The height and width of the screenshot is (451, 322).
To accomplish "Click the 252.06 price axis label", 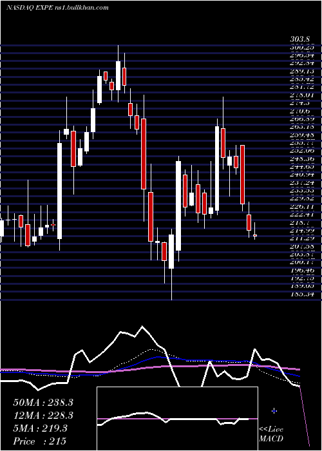I will (x=301, y=151).
